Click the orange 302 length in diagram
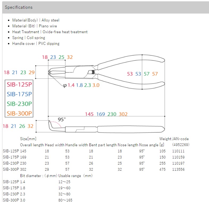Image resolution: width=209 pixels, height=202 pixels. [123, 114]
